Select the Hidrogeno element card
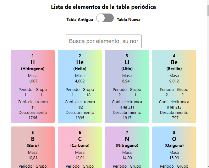This screenshot has width=209, height=168. (x=33, y=87)
